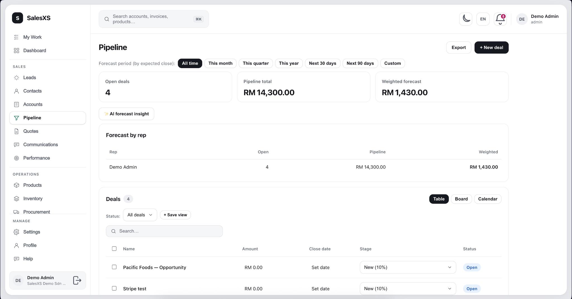The height and width of the screenshot is (299, 572).
Task: Open notifications bell icon
Action: click(x=500, y=19)
